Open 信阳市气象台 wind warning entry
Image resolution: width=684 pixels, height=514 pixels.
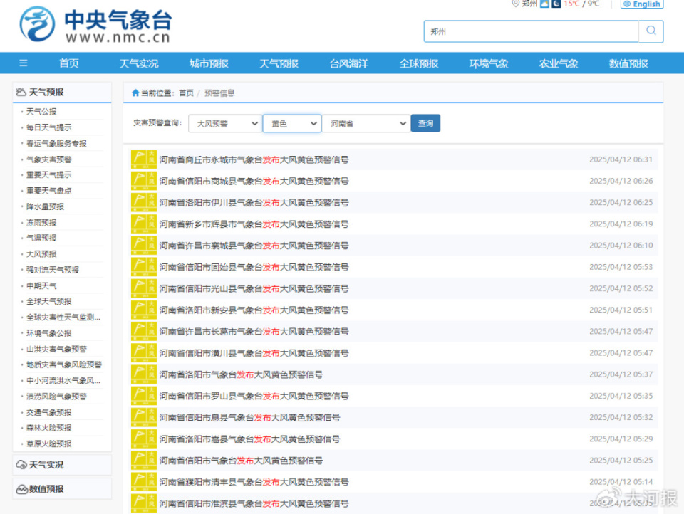pyautogui.click(x=242, y=461)
